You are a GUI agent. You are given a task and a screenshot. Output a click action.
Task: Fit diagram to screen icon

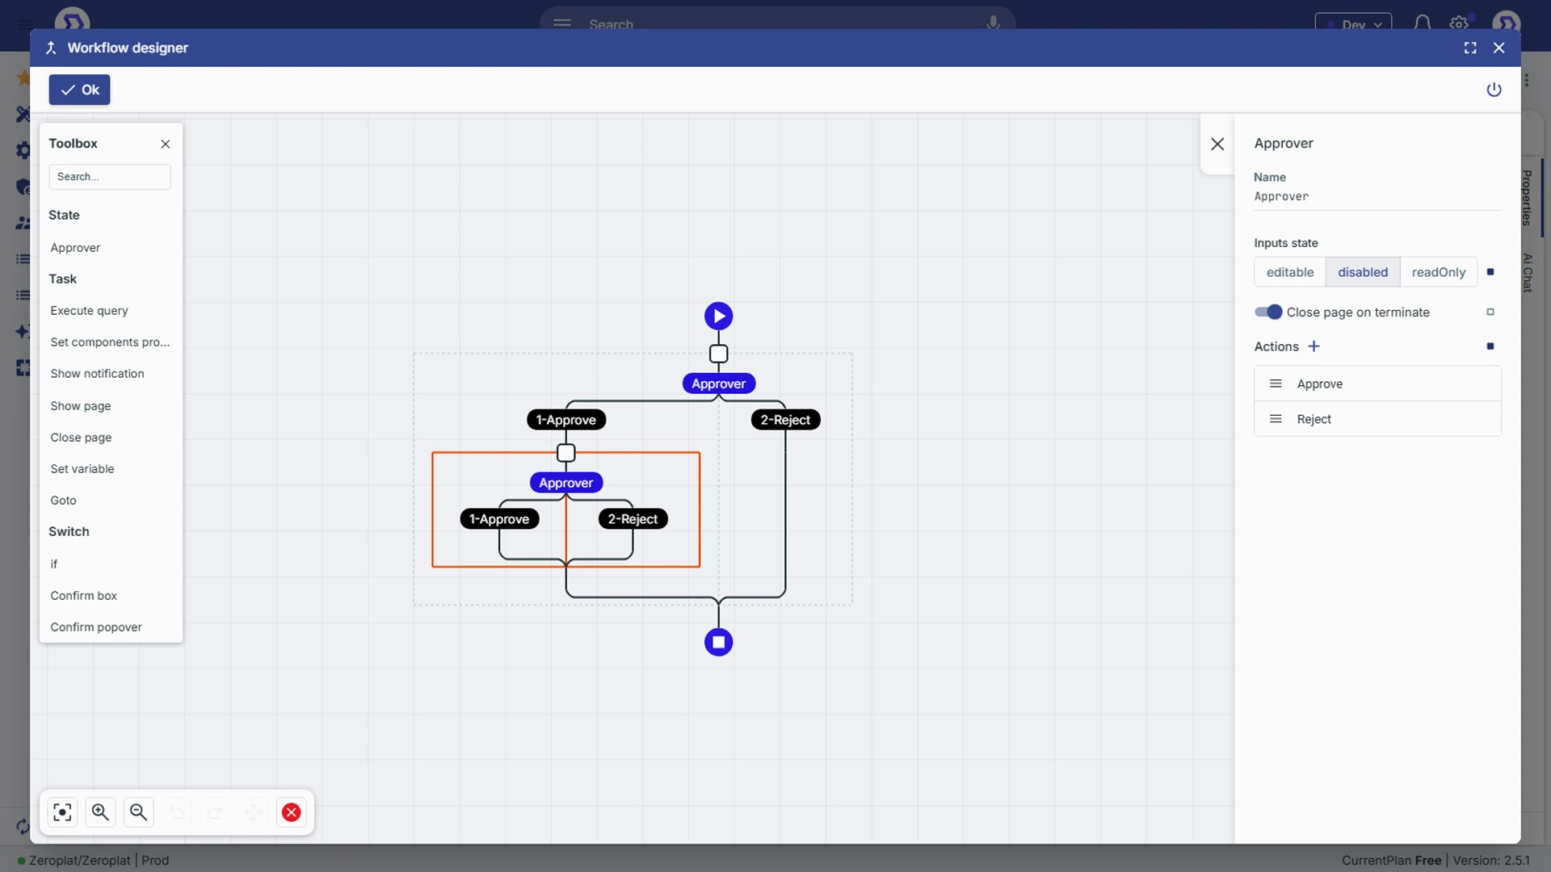(62, 812)
